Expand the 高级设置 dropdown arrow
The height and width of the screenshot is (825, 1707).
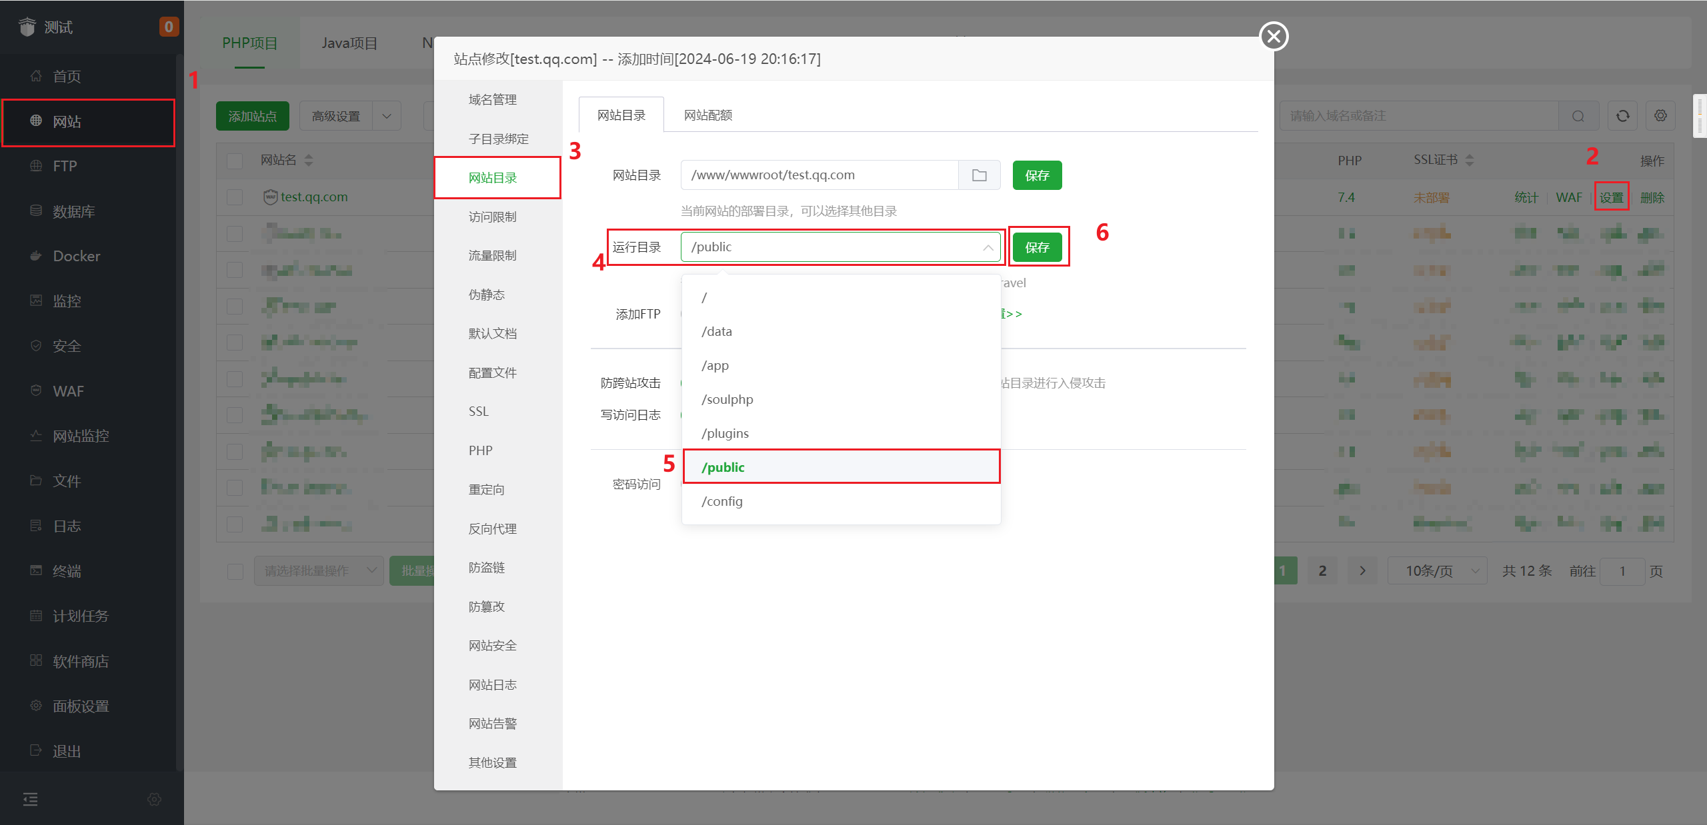(x=387, y=116)
